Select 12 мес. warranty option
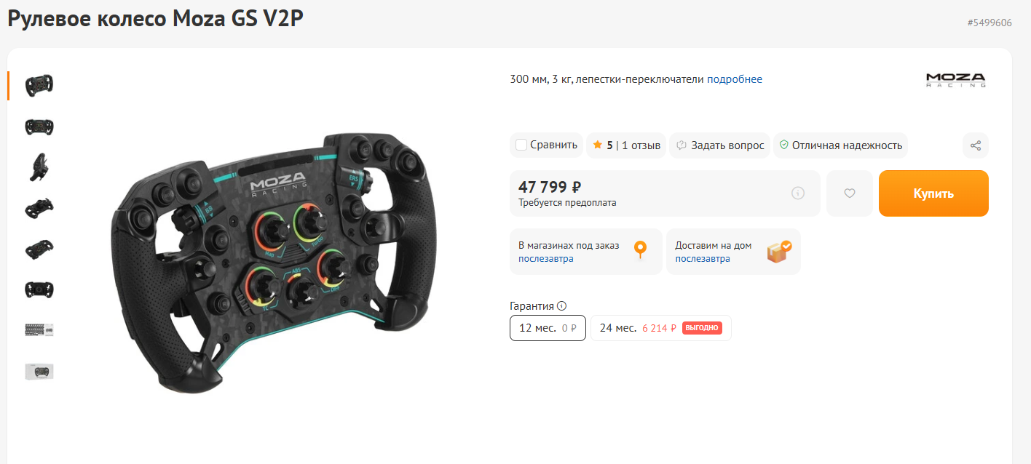Screen dimensions: 1031x464 548,328
